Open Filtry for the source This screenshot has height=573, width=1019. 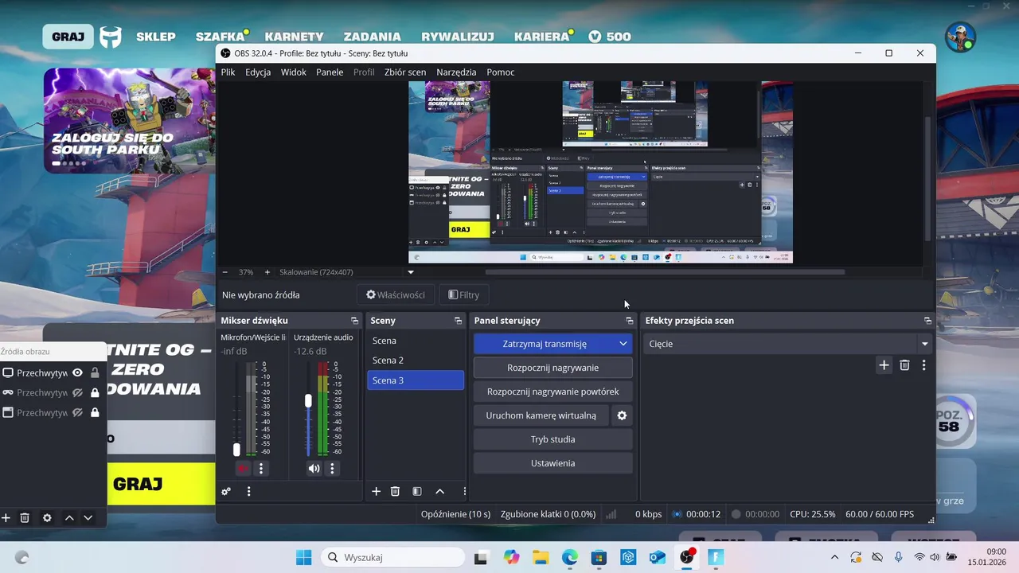coord(463,294)
